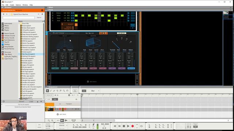234x131 pixels.
Task: Stop playback in transport bar
Action: 124,126
